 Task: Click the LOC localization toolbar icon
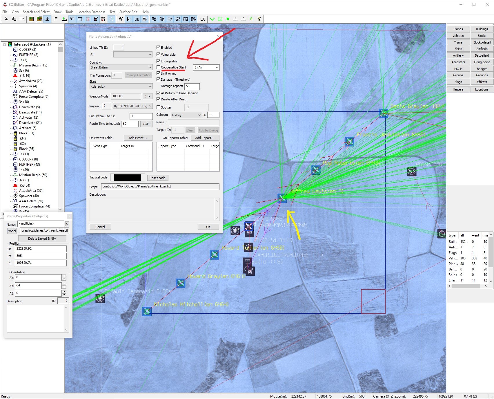click(203, 19)
